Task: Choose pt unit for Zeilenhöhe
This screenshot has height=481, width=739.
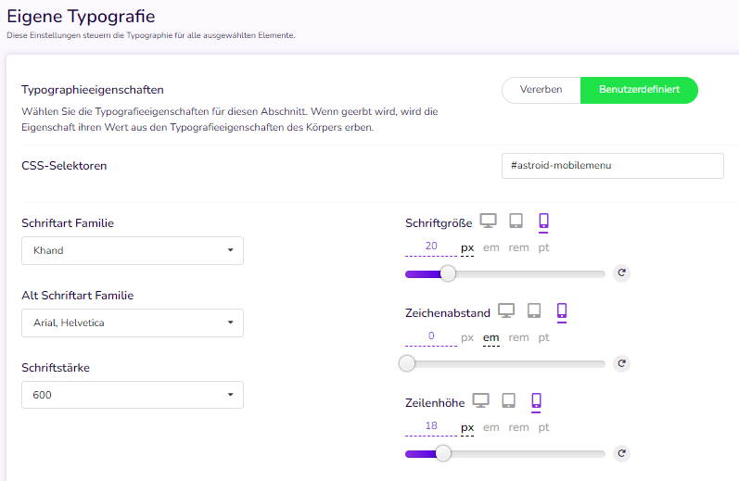Action: (544, 428)
